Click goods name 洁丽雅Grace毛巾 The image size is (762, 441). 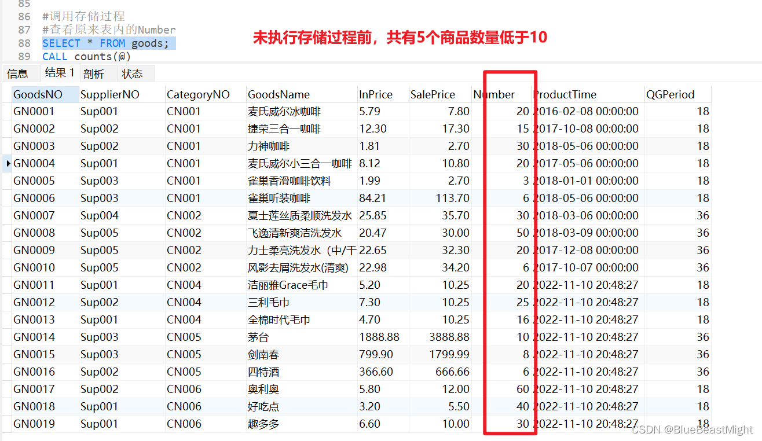coord(287,285)
